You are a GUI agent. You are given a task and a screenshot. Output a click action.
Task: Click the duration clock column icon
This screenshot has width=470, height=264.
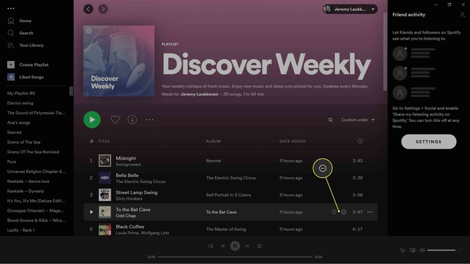360,141
